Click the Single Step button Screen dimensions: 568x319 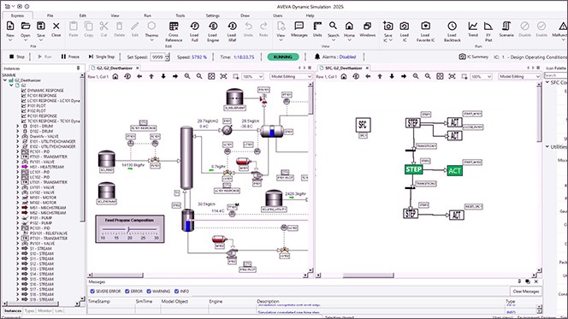[x=102, y=56]
